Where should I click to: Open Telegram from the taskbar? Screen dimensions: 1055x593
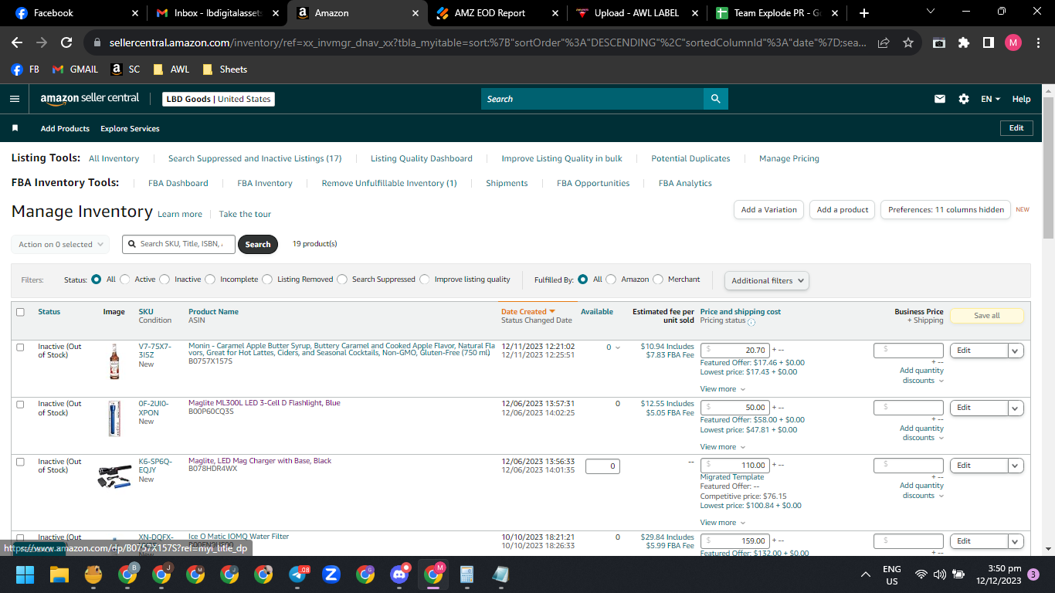pos(298,574)
